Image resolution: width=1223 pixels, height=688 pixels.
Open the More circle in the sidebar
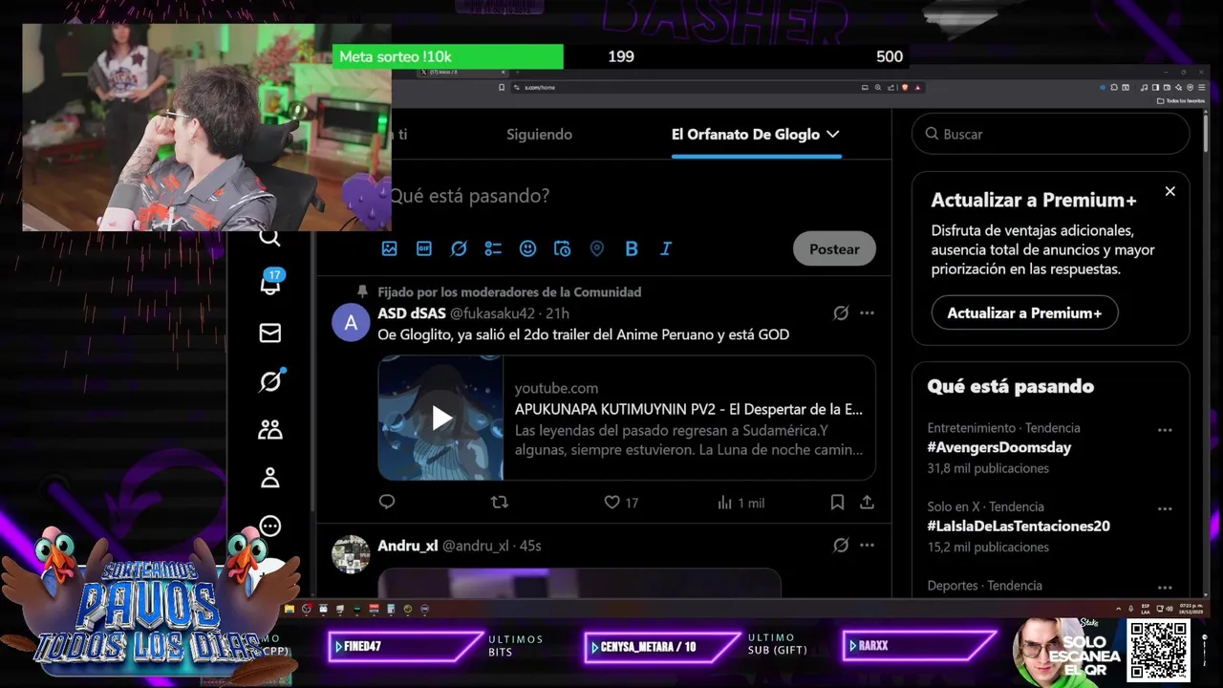tap(270, 527)
